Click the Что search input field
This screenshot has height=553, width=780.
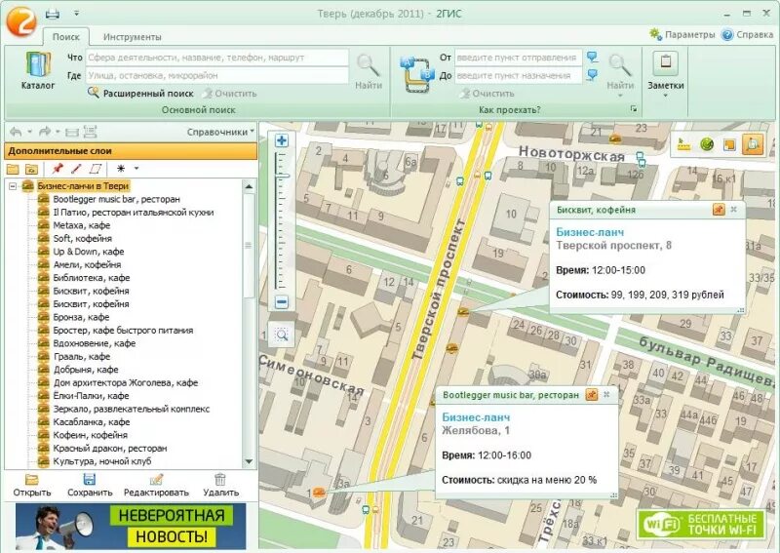click(216, 58)
